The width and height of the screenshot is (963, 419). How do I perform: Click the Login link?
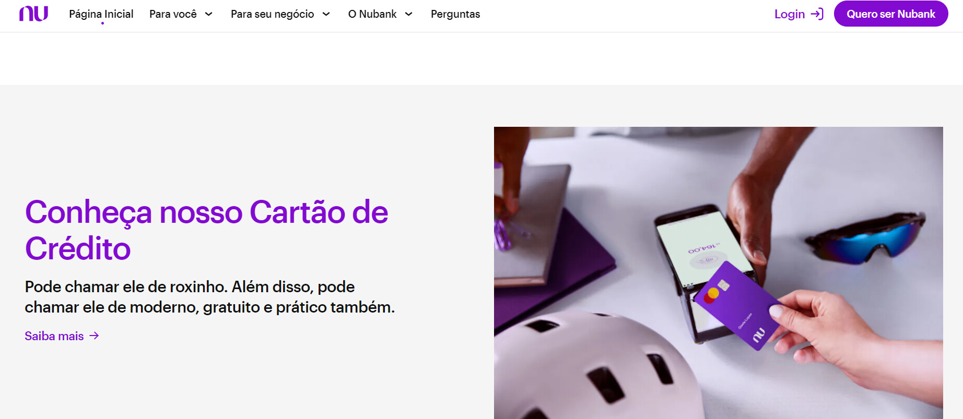pos(790,14)
